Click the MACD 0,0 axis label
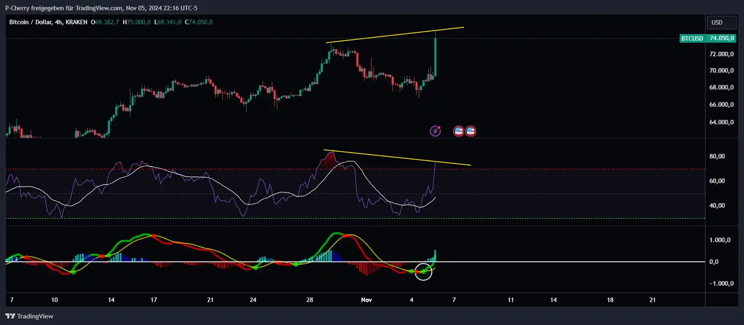 714,262
